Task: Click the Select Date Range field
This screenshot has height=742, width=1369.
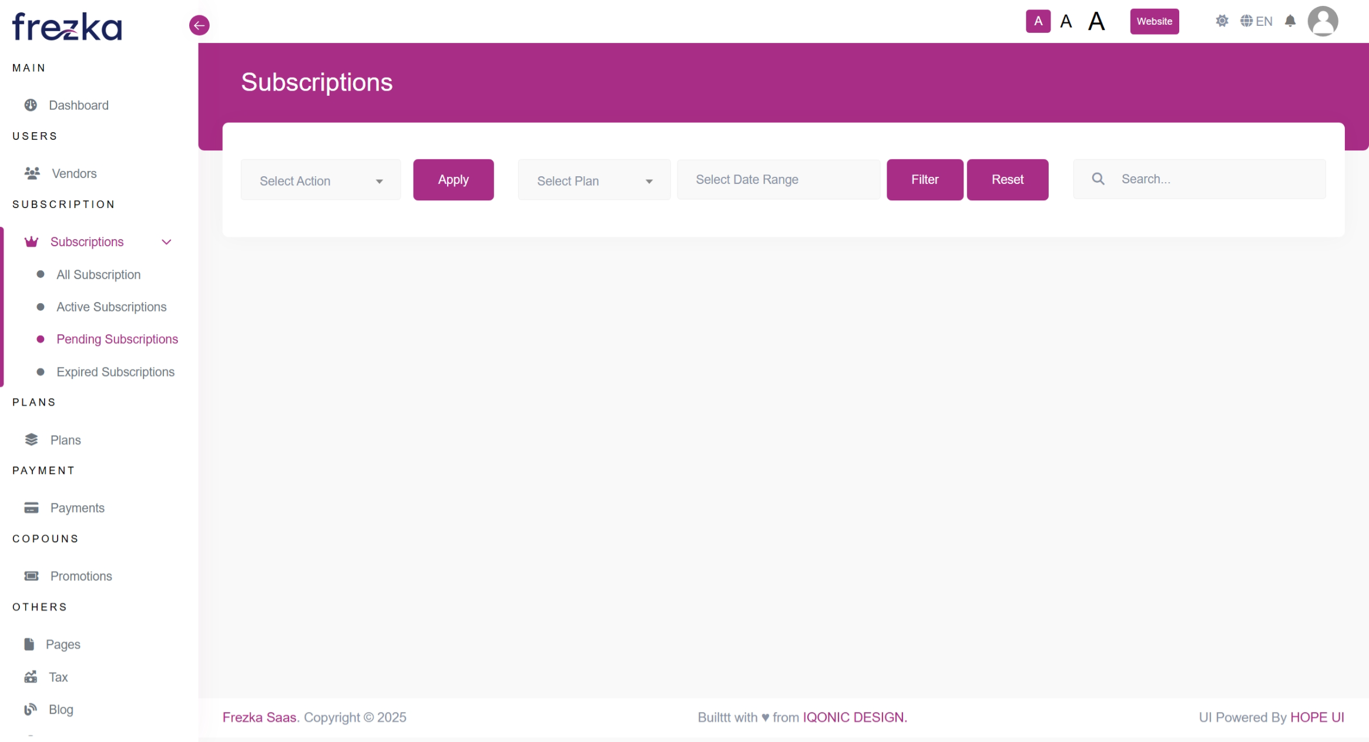Action: (778, 180)
